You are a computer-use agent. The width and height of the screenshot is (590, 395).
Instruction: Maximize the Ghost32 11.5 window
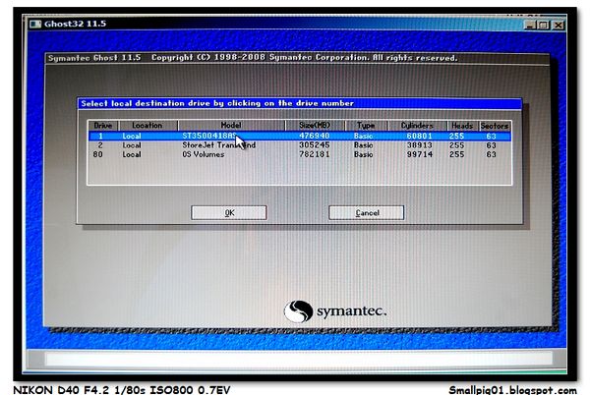(x=544, y=26)
